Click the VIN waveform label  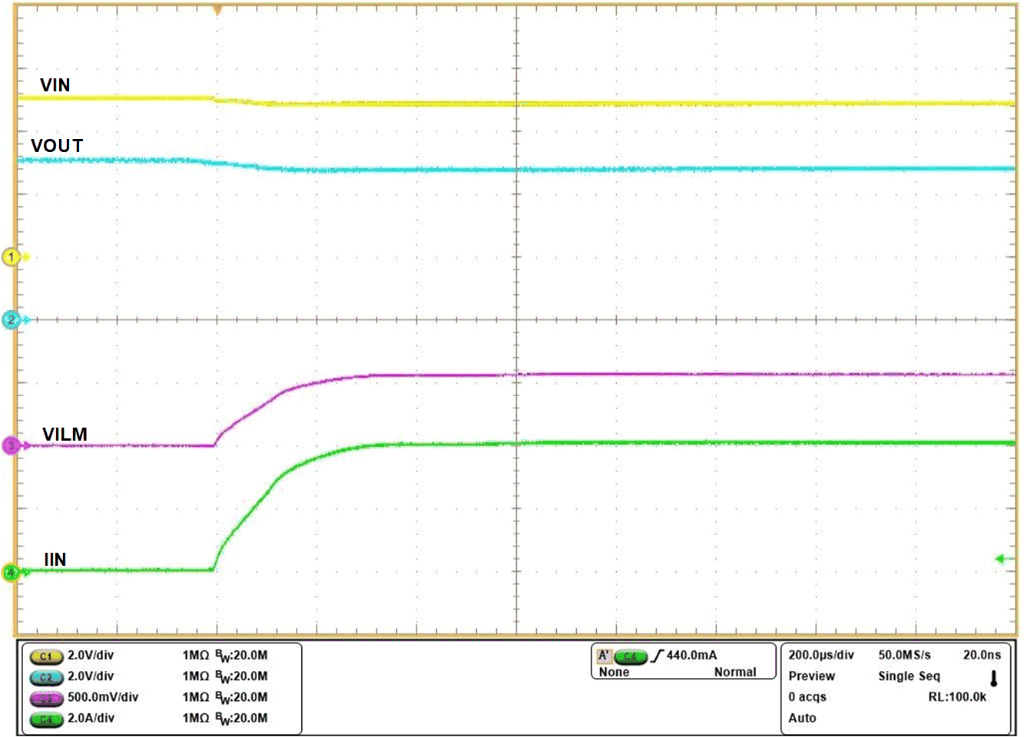(55, 85)
